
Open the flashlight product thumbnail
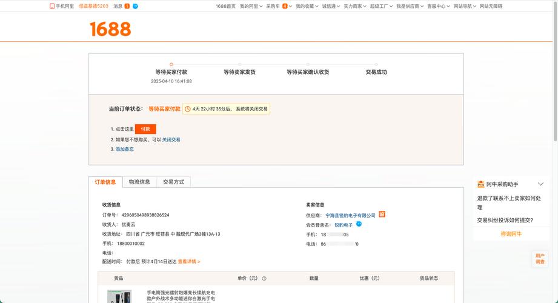click(x=119, y=296)
